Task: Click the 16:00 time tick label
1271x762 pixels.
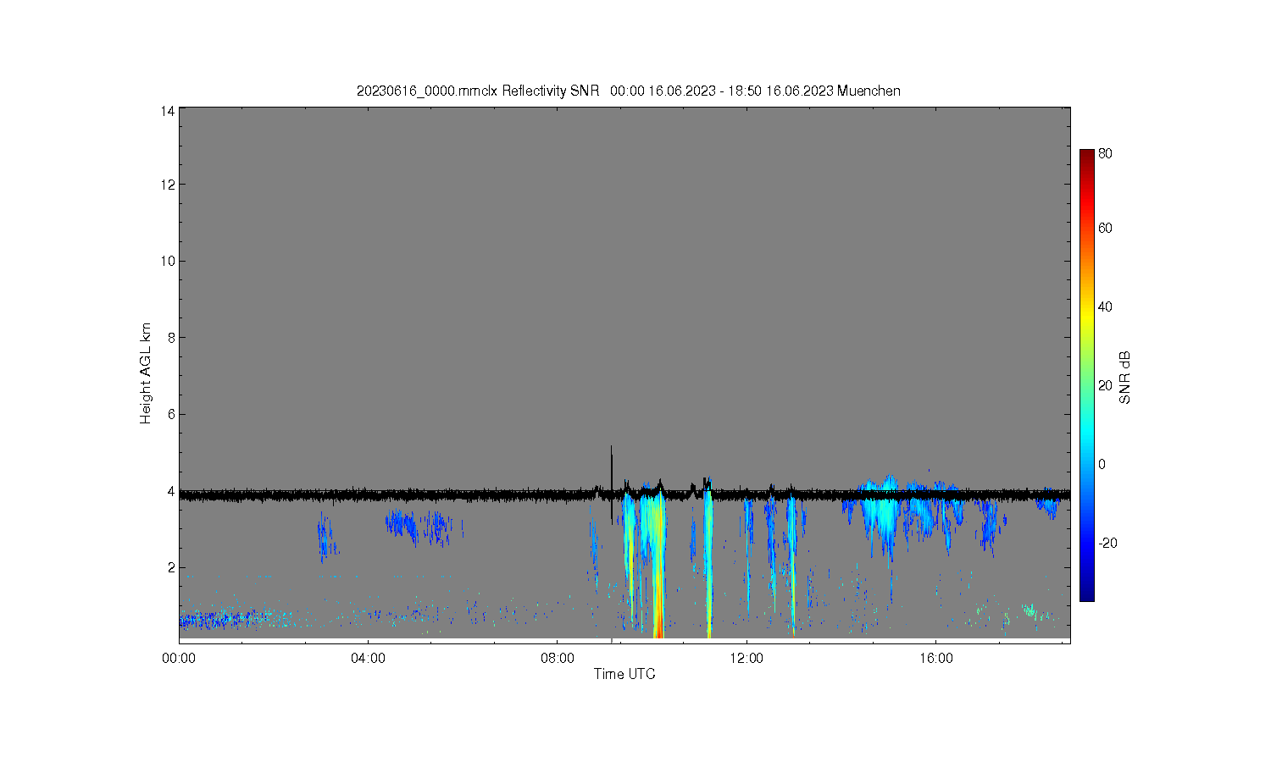Action: tap(936, 658)
